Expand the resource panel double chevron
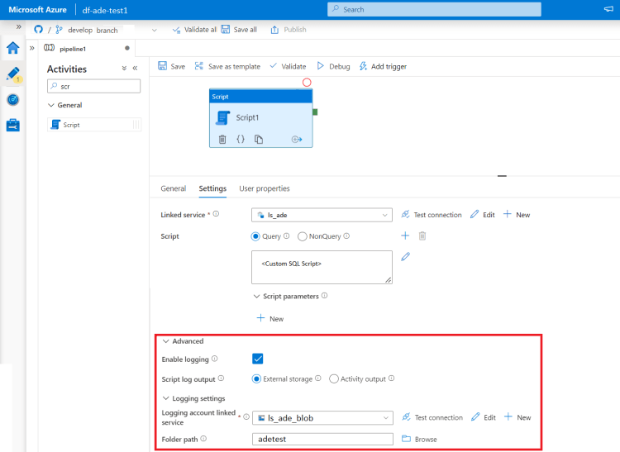620x452 pixels. pyautogui.click(x=32, y=48)
